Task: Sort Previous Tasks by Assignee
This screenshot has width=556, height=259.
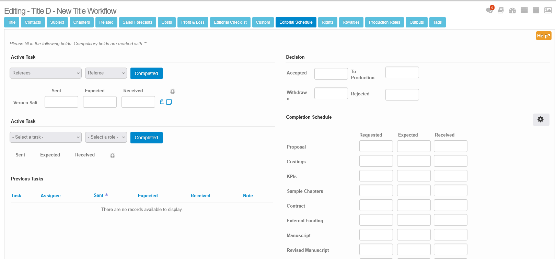Action: (51, 196)
